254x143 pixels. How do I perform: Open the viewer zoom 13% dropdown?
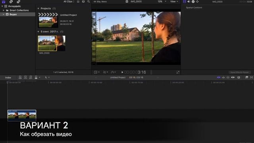(162, 2)
